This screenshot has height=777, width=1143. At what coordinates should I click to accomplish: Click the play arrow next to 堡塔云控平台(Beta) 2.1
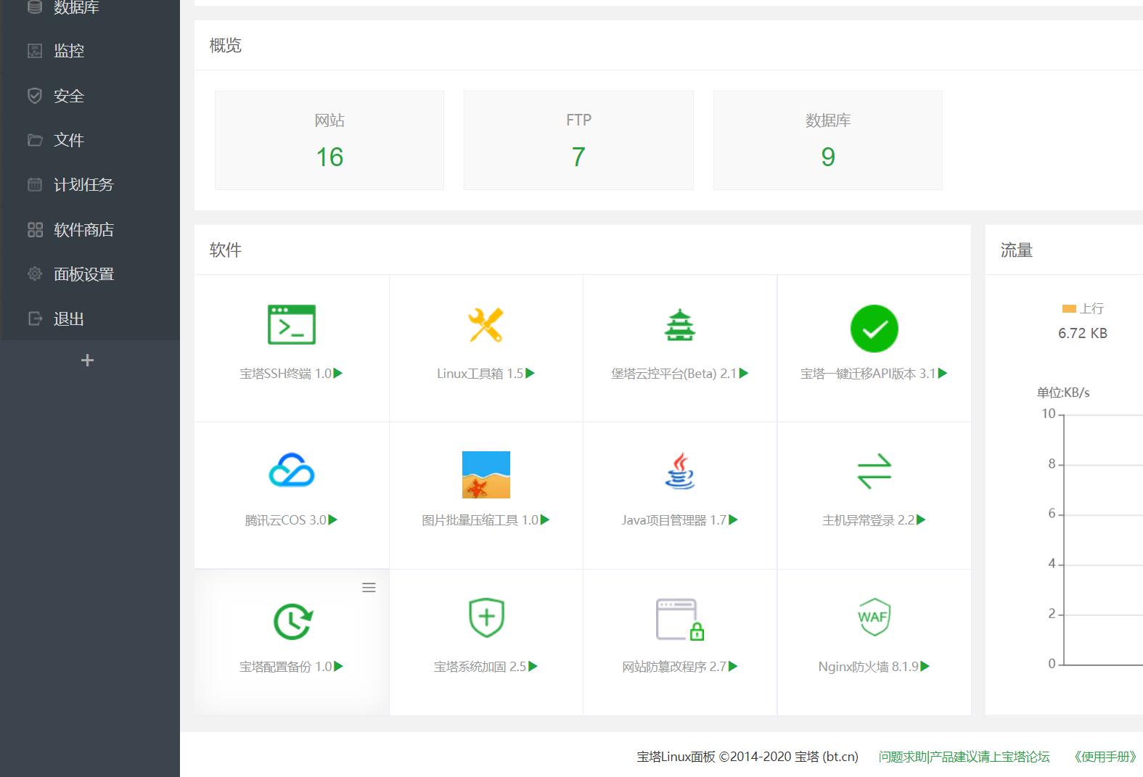[744, 373]
